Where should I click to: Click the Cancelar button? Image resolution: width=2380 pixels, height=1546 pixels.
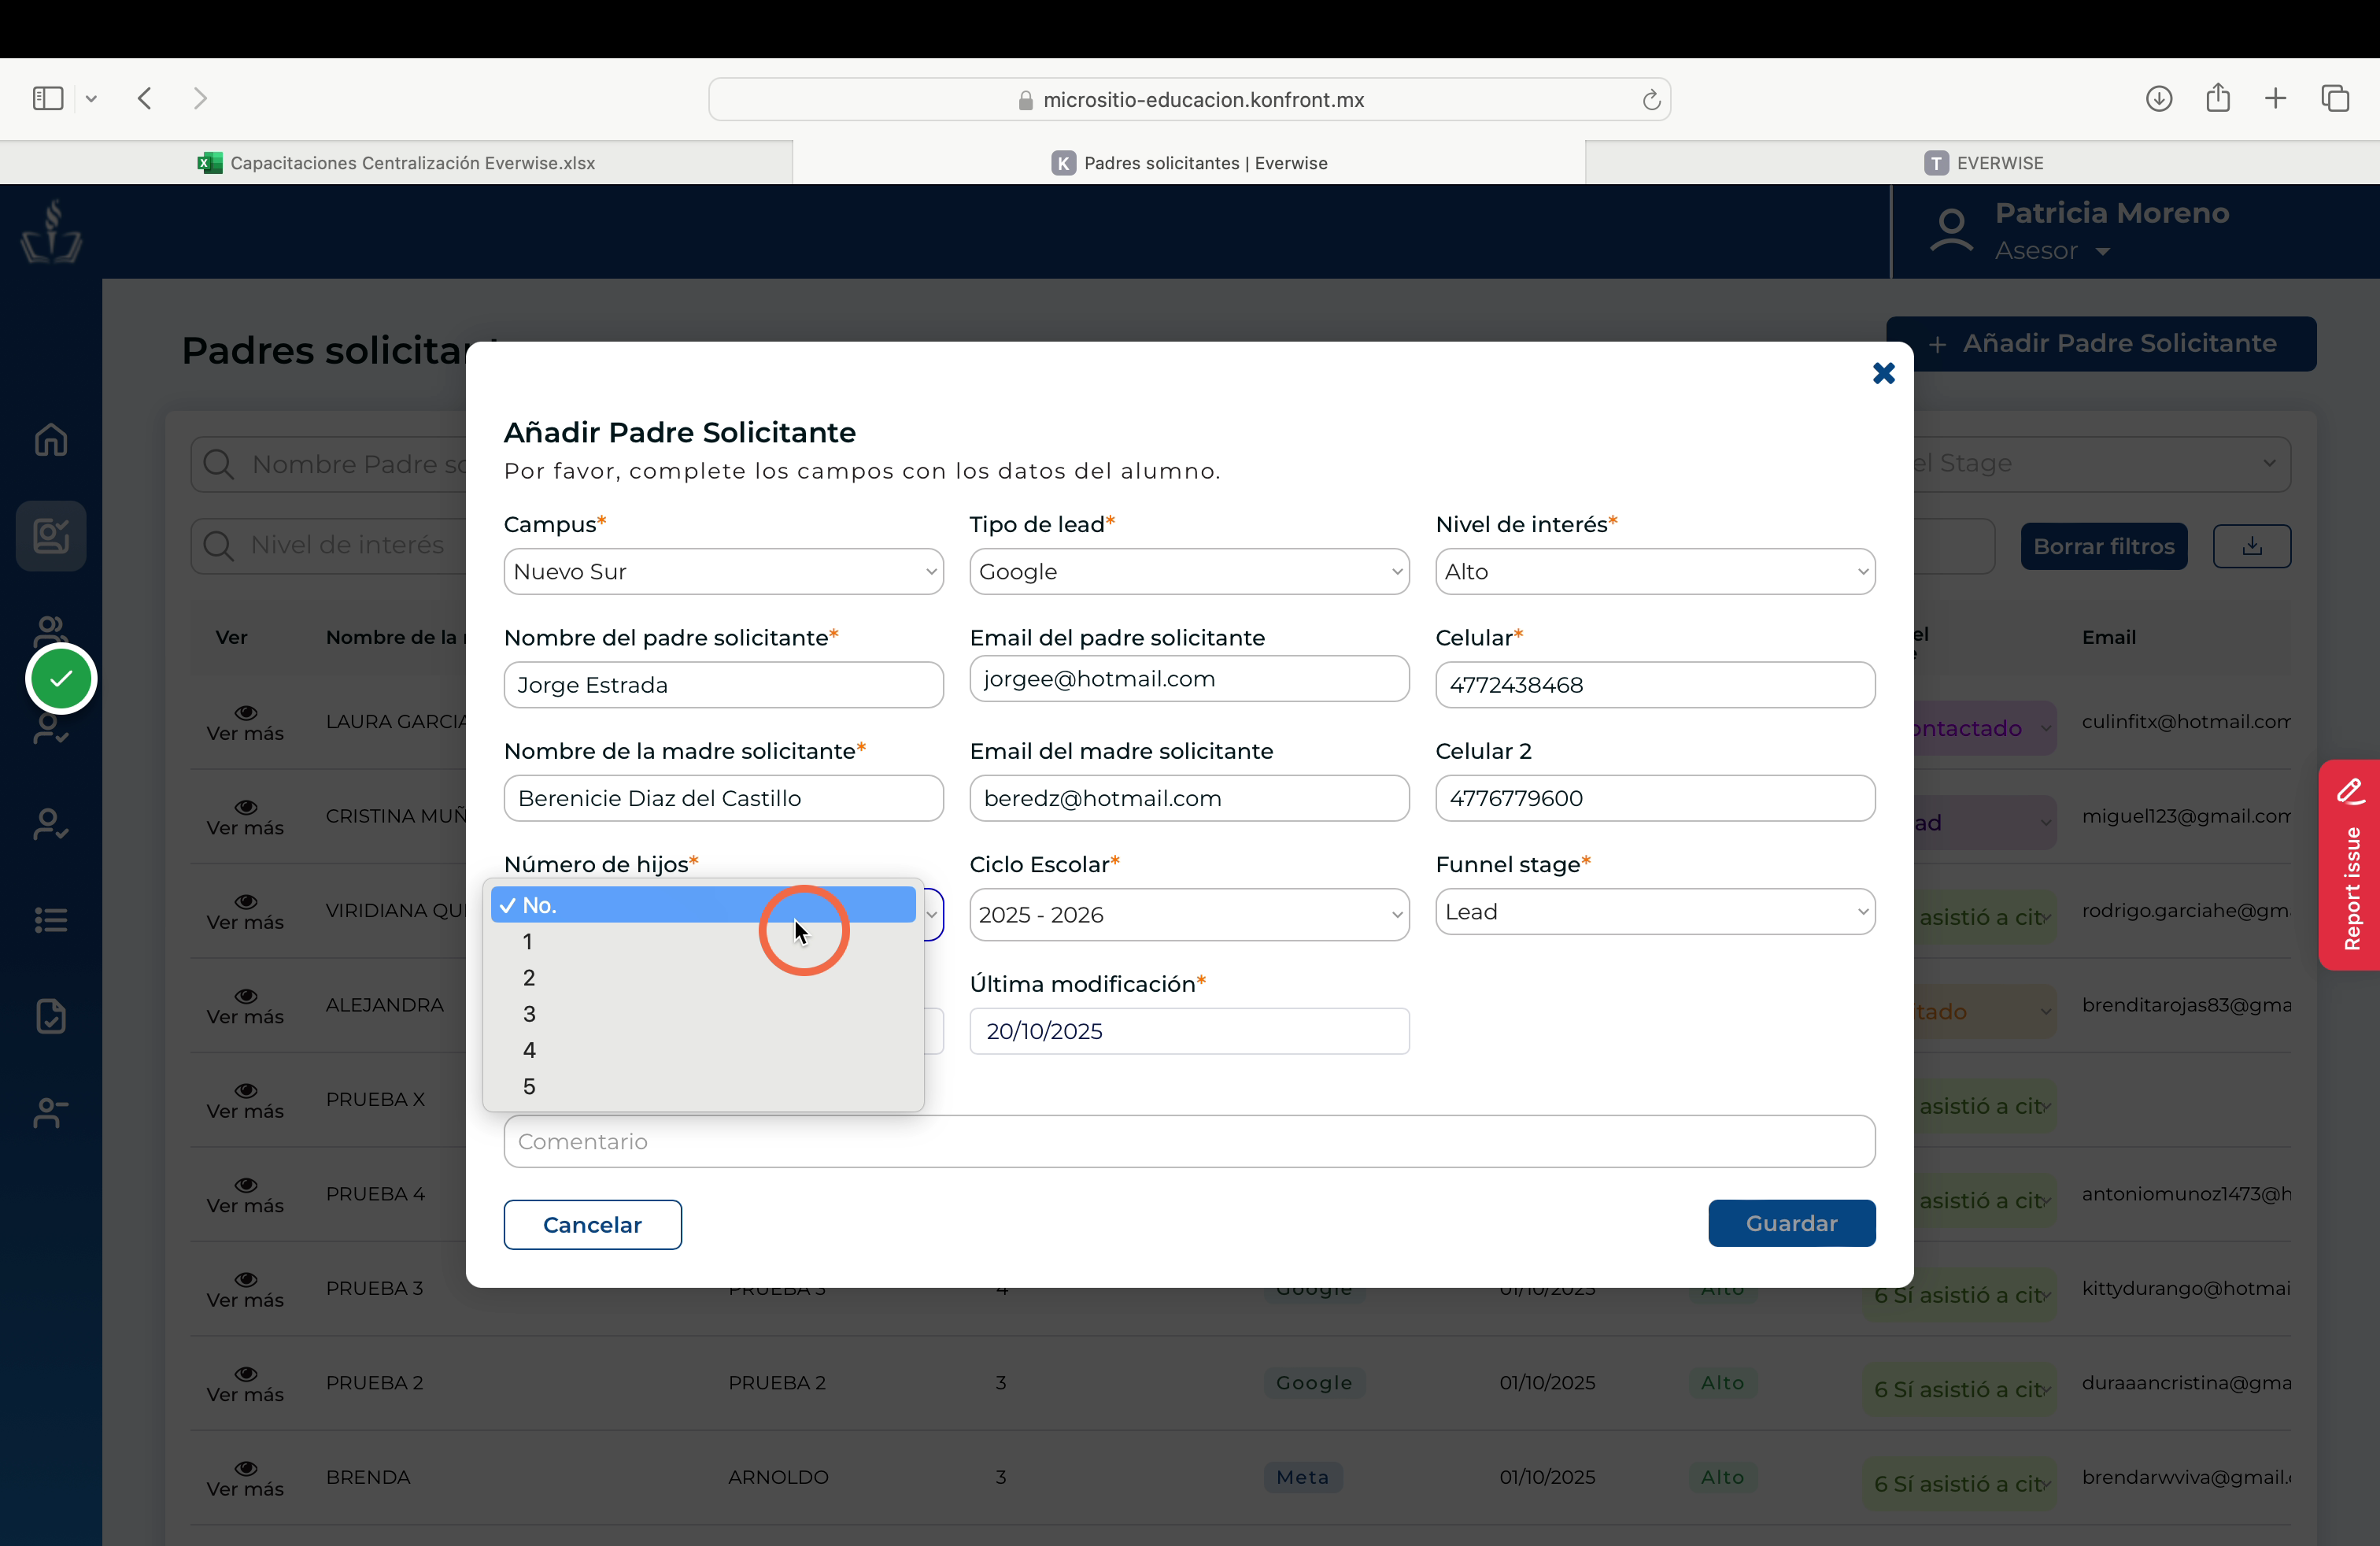592,1224
